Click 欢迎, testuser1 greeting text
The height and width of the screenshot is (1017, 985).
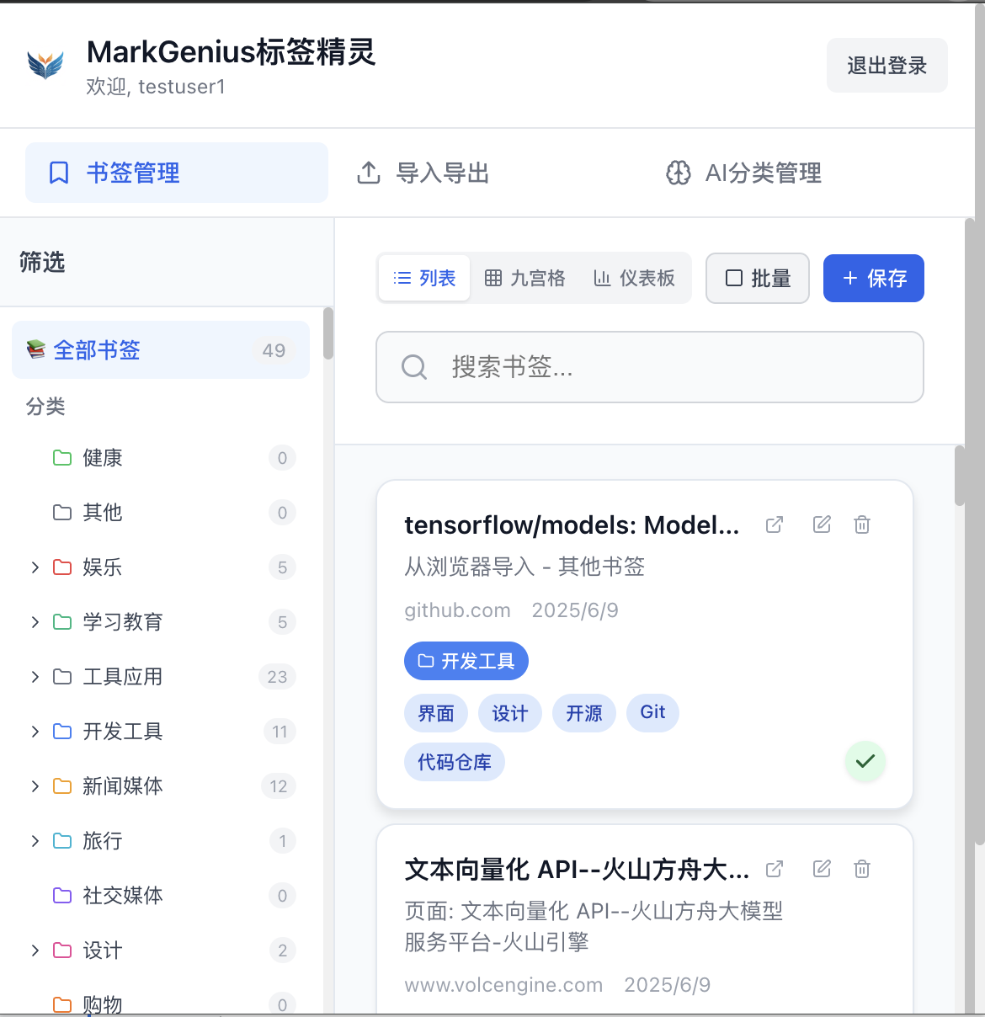156,87
